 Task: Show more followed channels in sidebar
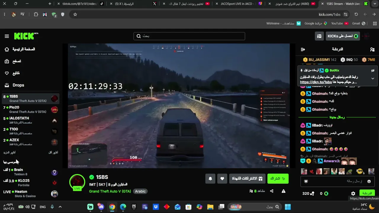9,153
